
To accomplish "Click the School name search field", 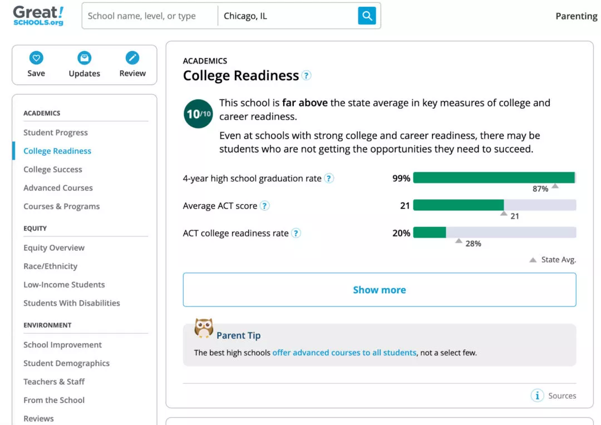I will click(x=150, y=16).
